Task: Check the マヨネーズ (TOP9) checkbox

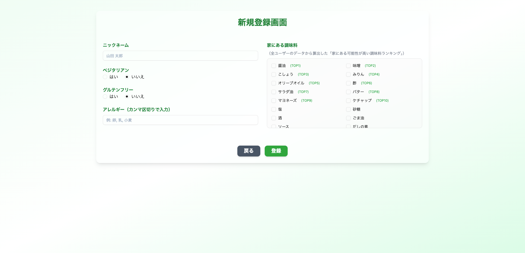Action: (x=274, y=101)
